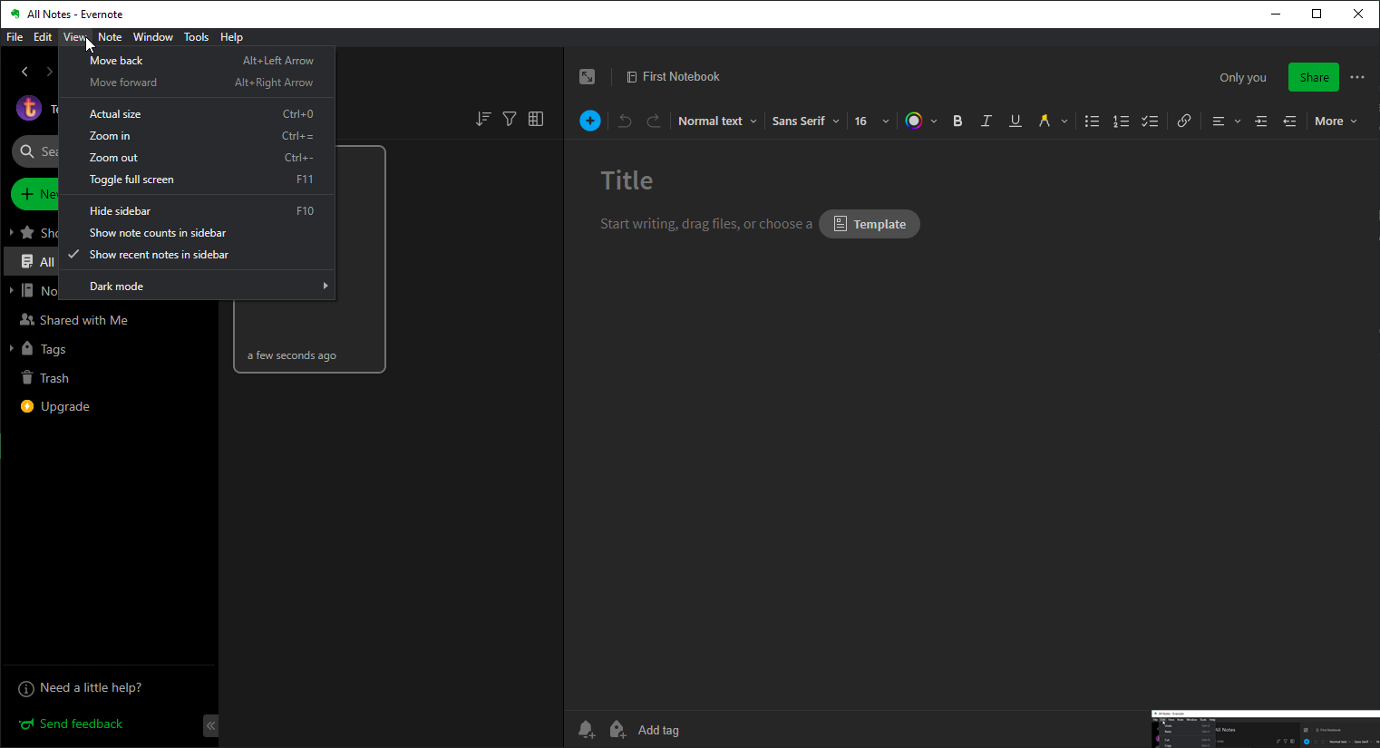This screenshot has width=1380, height=748.
Task: Open the font color picker swatch
Action: click(914, 121)
